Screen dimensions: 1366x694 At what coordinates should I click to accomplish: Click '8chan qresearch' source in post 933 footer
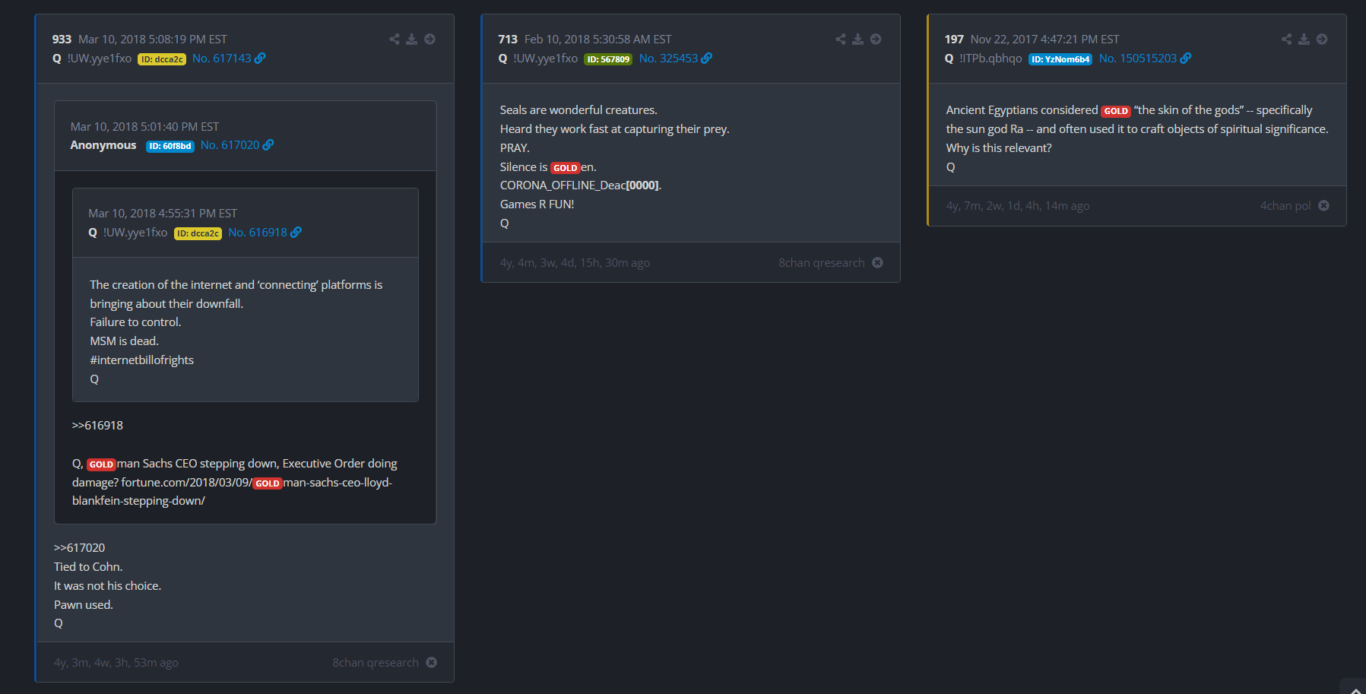point(376,662)
